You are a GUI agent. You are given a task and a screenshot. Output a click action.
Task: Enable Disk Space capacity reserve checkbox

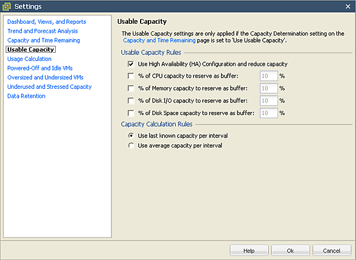pos(131,113)
